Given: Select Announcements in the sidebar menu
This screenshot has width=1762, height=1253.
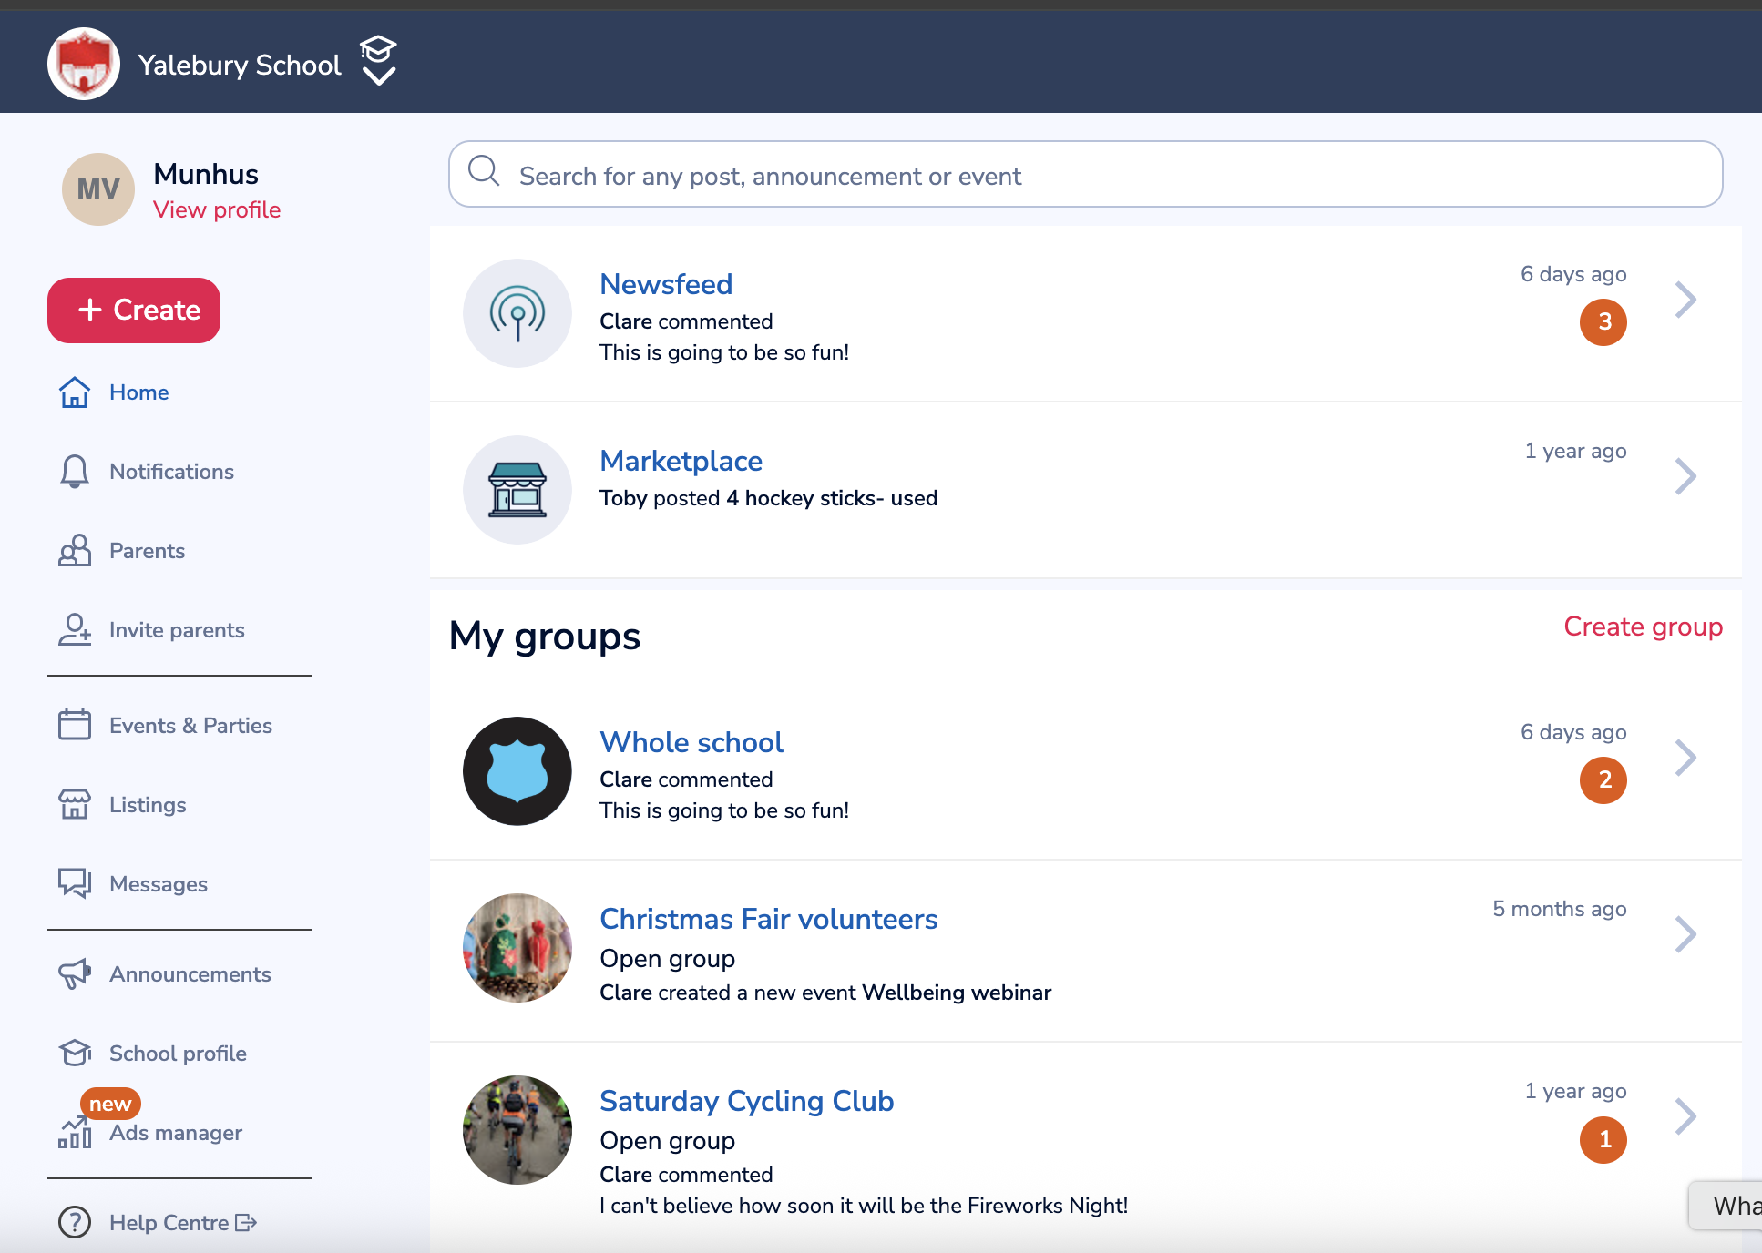Looking at the screenshot, I should pos(190,974).
